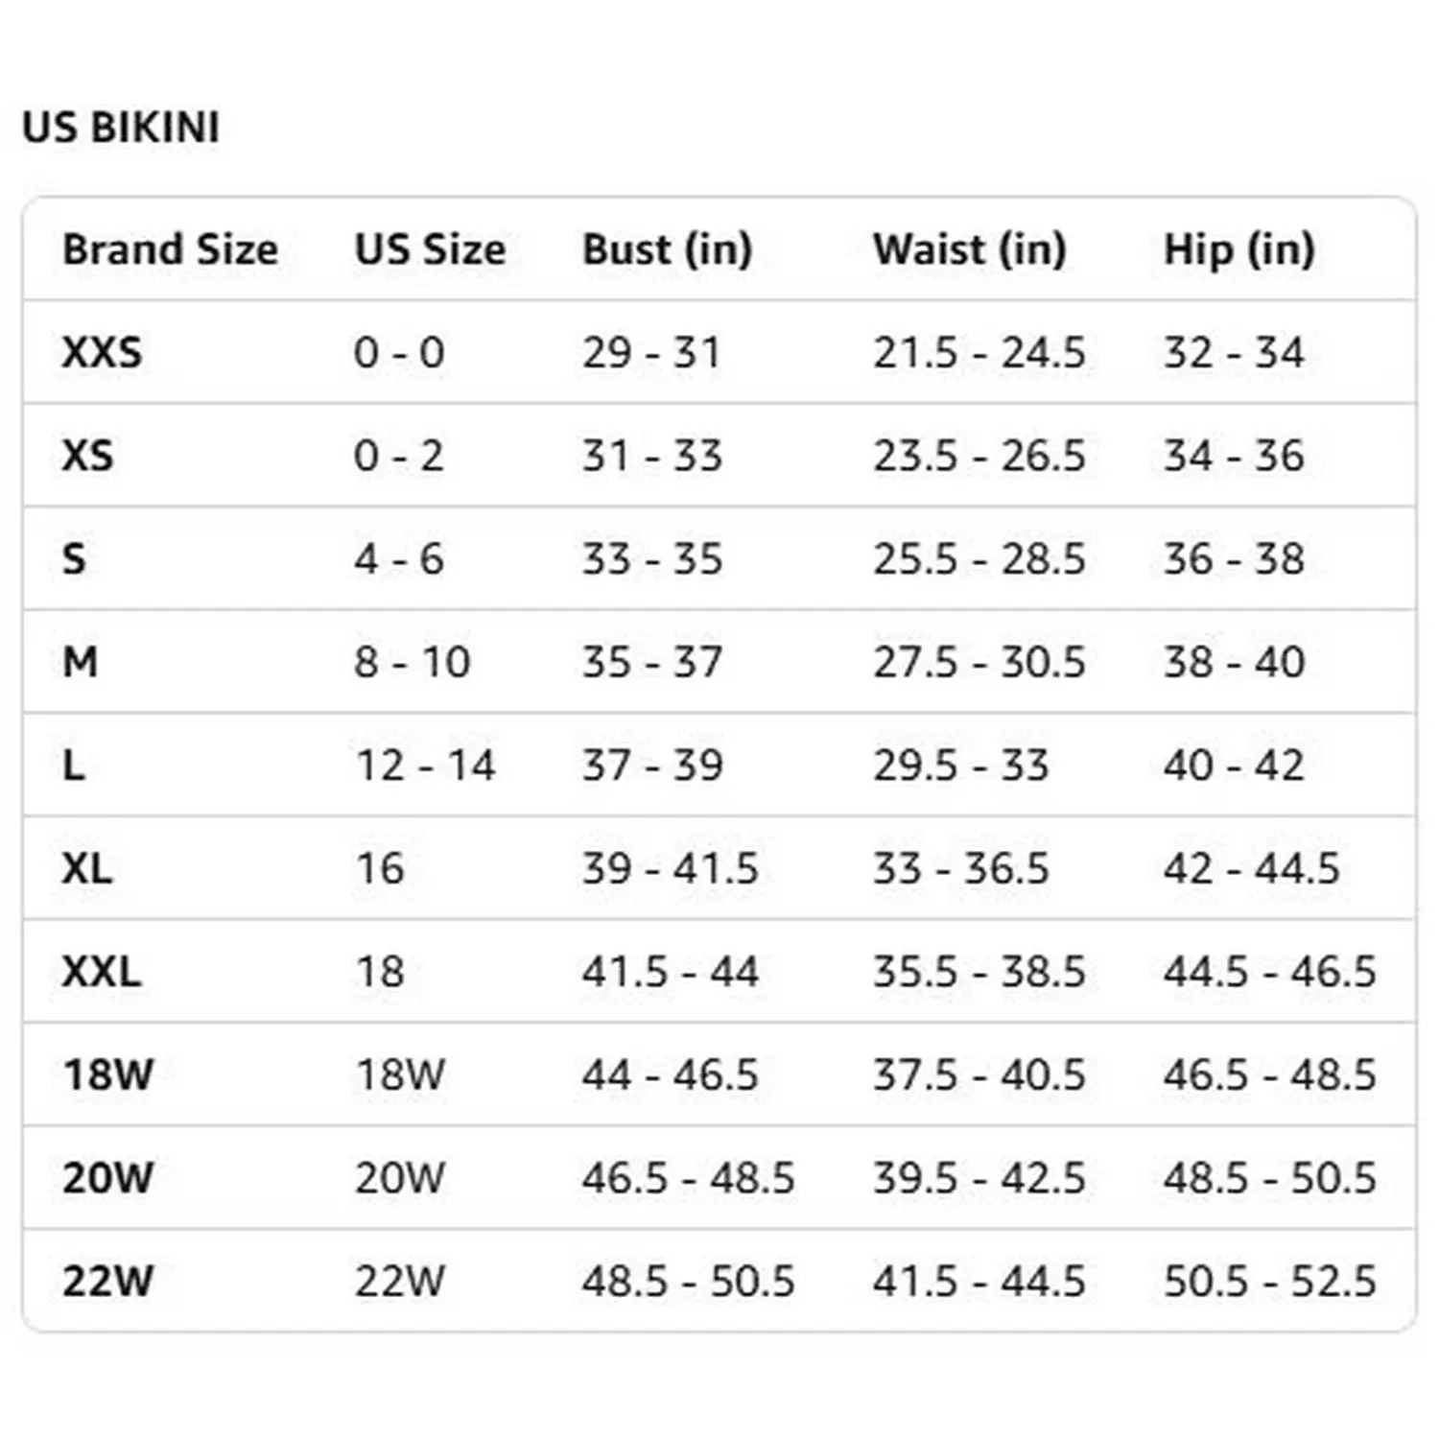Click the Bust (in) column header
The width and height of the screenshot is (1439, 1439).
point(667,249)
